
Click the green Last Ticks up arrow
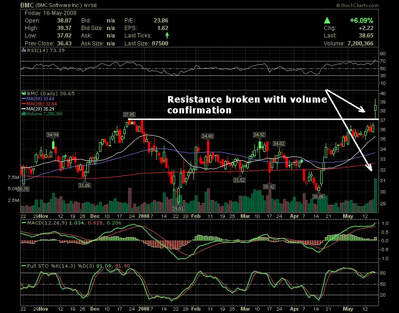167,35
